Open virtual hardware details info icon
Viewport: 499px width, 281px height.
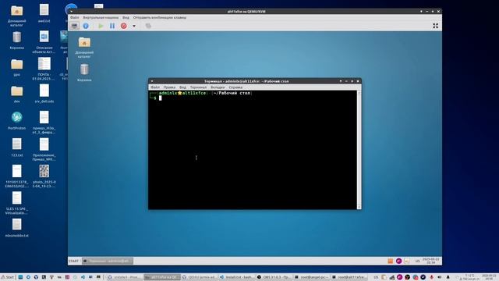point(86,26)
